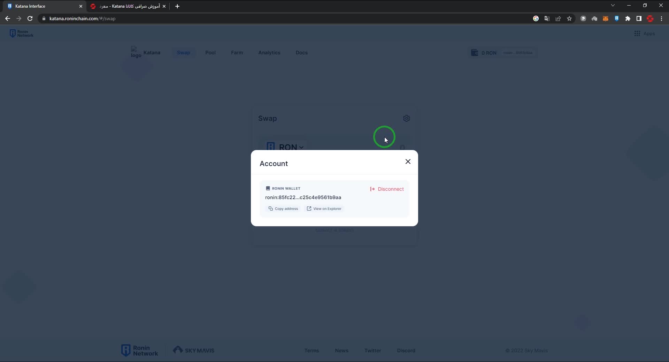Bookmark this page with the star icon
669x362 pixels.
pyautogui.click(x=569, y=19)
